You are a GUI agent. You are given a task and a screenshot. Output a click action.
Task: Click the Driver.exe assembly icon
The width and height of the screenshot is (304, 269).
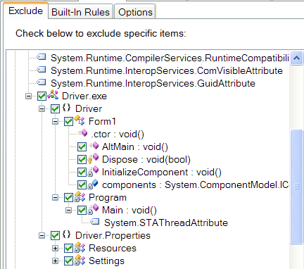coord(53,95)
